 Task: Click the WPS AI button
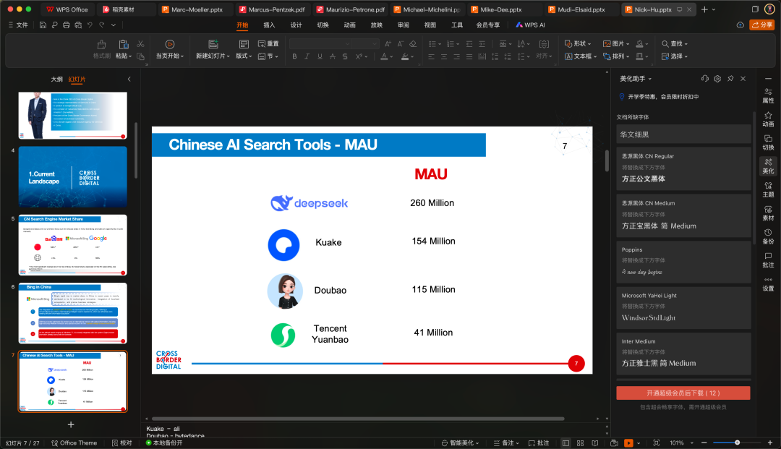[x=530, y=25]
